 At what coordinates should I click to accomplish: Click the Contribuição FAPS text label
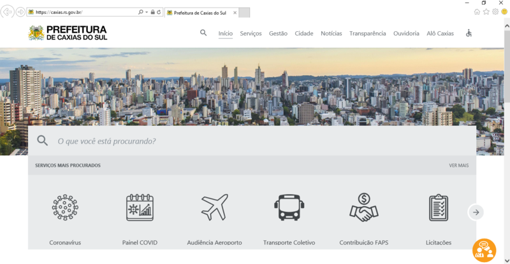(363, 242)
